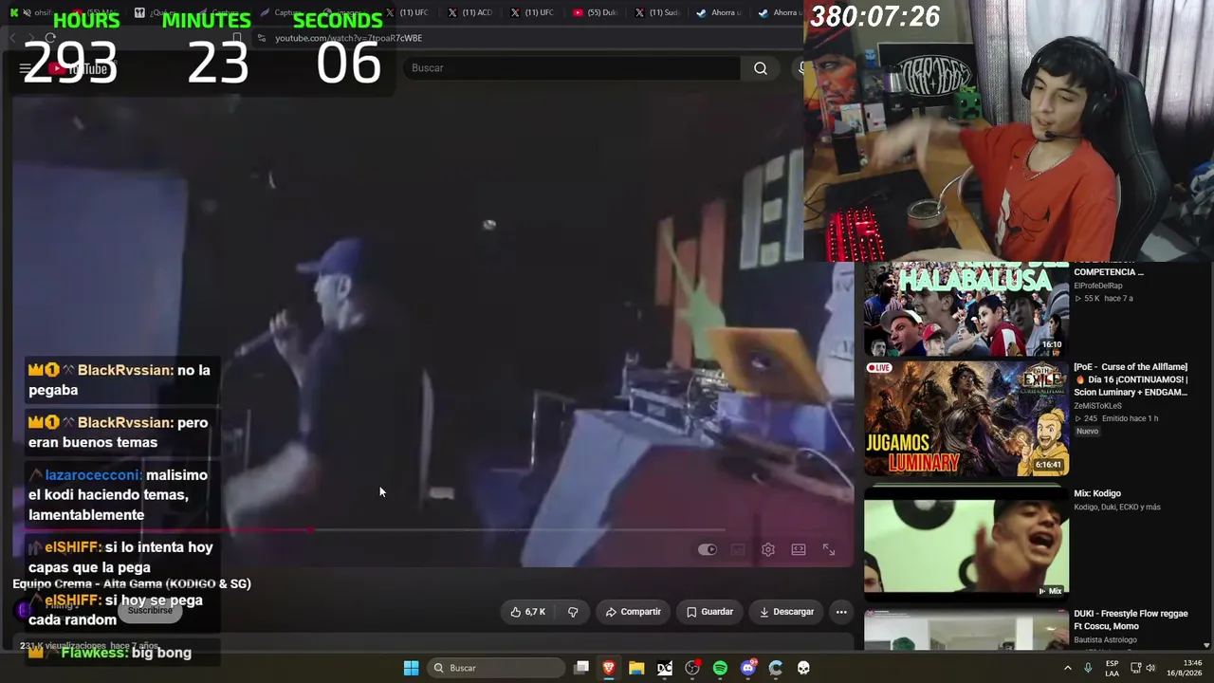
Task: Open the YouTube hamburger guide menu
Action: (26, 68)
